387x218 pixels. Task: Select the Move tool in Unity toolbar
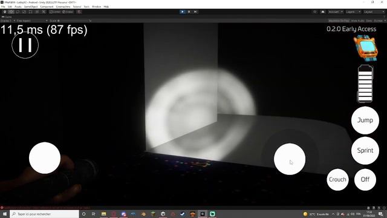(11, 12)
